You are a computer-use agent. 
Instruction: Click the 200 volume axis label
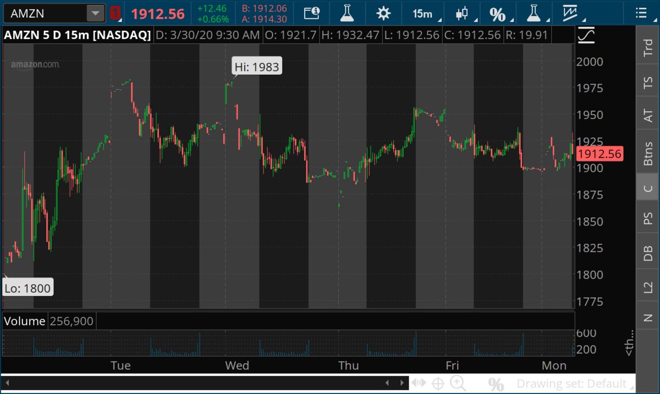tap(586, 349)
